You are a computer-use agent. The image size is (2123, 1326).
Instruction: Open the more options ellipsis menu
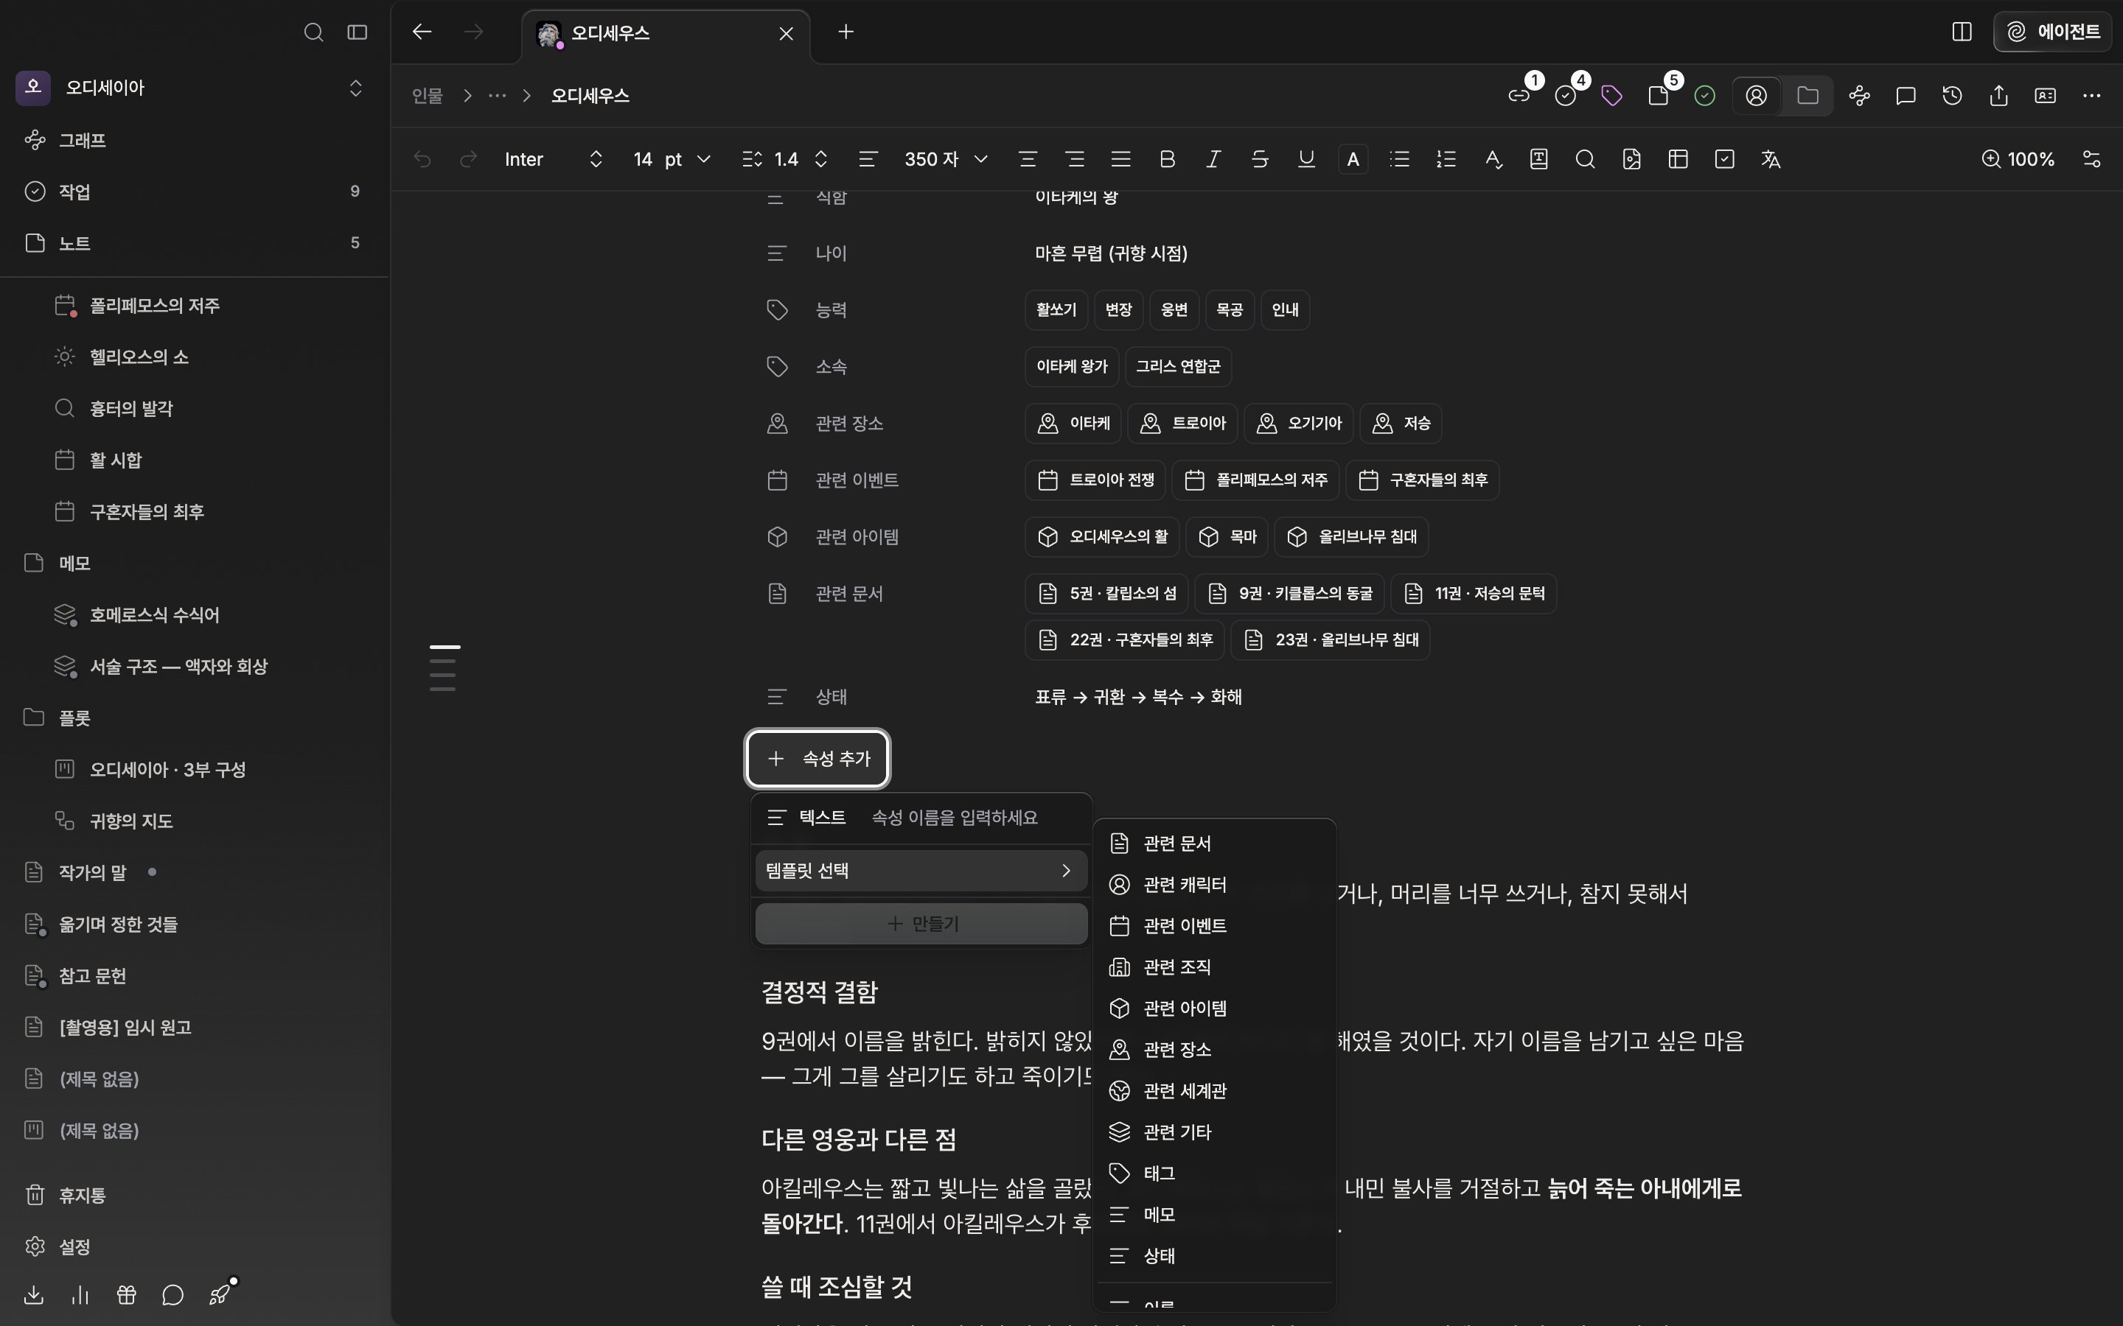pos(2091,96)
